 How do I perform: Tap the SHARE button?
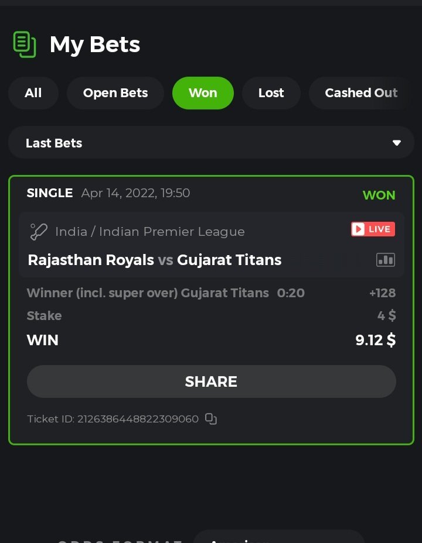(x=211, y=382)
